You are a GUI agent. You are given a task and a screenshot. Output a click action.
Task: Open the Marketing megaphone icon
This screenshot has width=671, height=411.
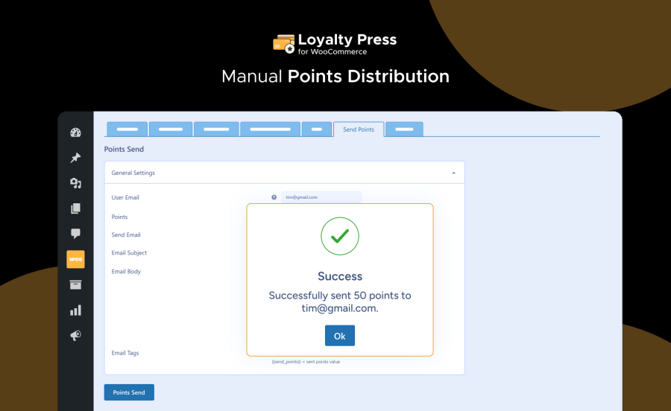(76, 335)
